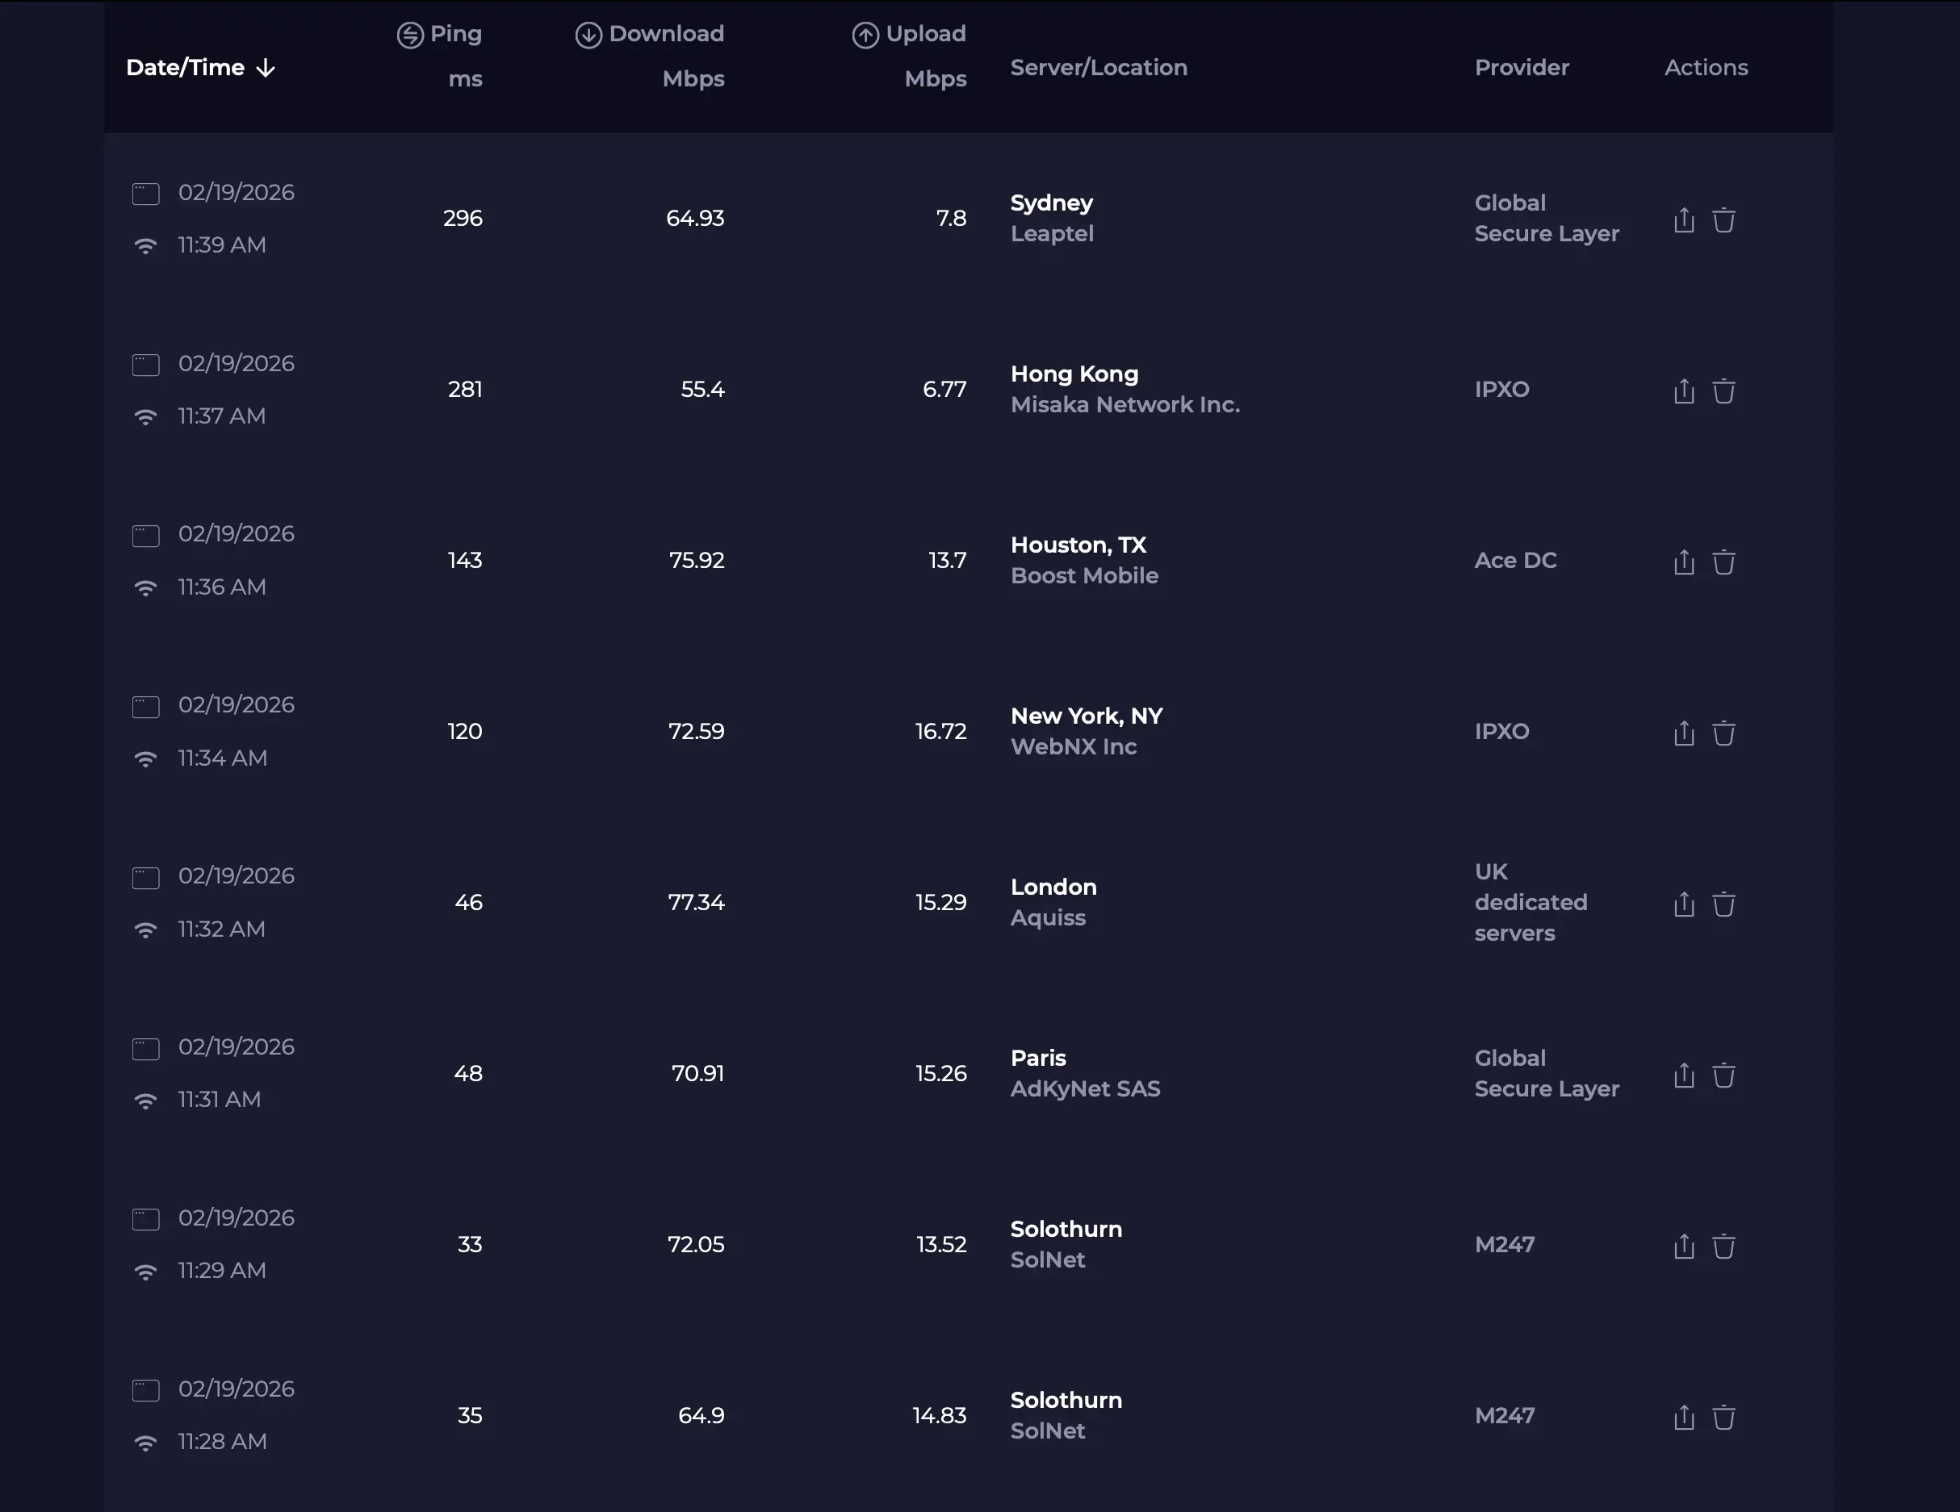This screenshot has height=1512, width=1960.
Task: Share the New York, NY WebNX result
Action: pos(1684,733)
